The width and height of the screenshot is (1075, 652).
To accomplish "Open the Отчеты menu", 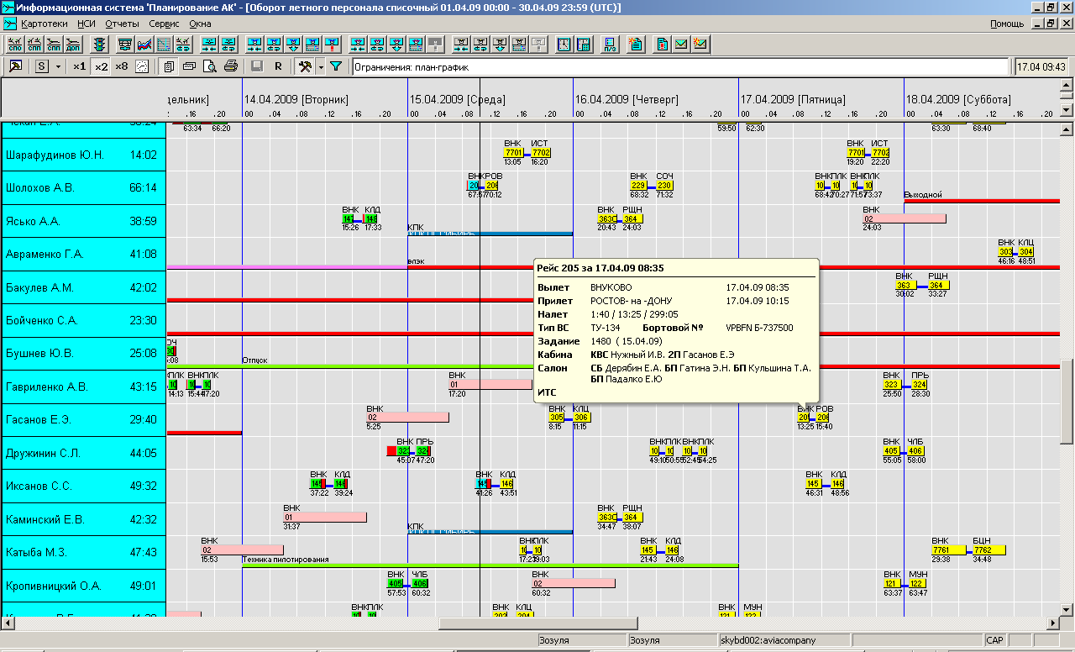I will (x=123, y=24).
